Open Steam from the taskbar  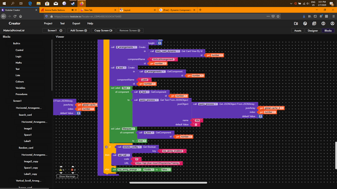pos(73,3)
